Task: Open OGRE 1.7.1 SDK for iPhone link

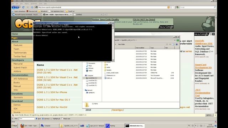Action: (x=52, y=92)
